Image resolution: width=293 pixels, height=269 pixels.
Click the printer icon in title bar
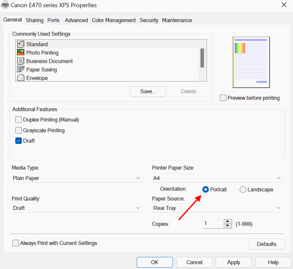click(x=5, y=5)
